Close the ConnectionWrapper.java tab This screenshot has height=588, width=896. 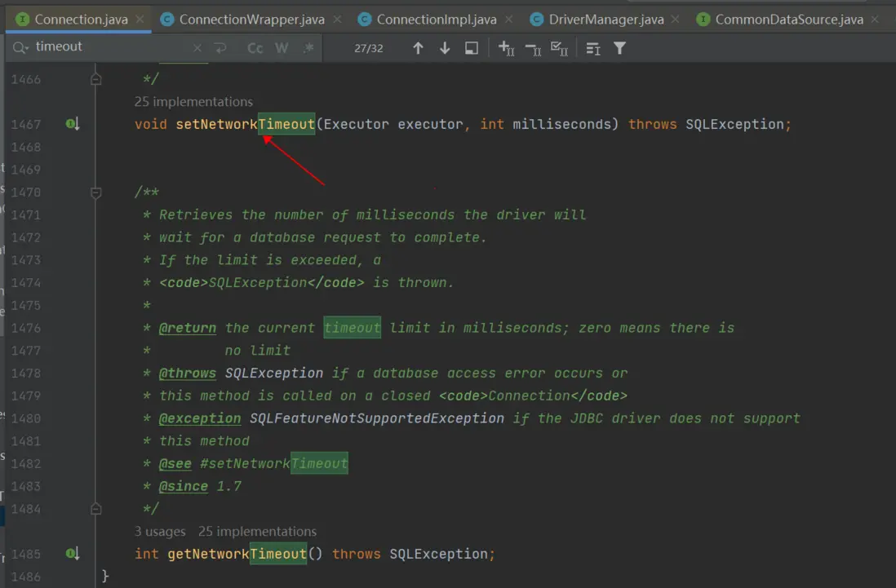[x=337, y=20]
